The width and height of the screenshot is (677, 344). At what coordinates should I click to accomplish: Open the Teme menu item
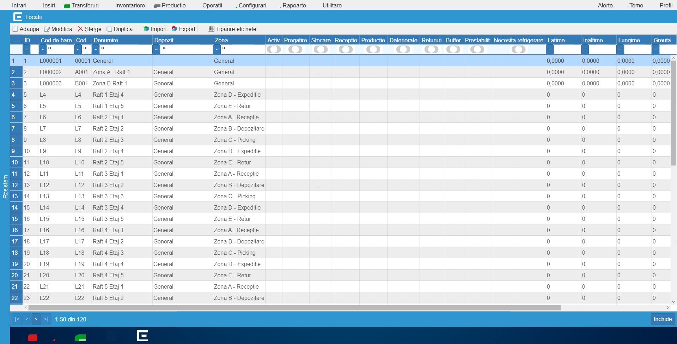(636, 5)
